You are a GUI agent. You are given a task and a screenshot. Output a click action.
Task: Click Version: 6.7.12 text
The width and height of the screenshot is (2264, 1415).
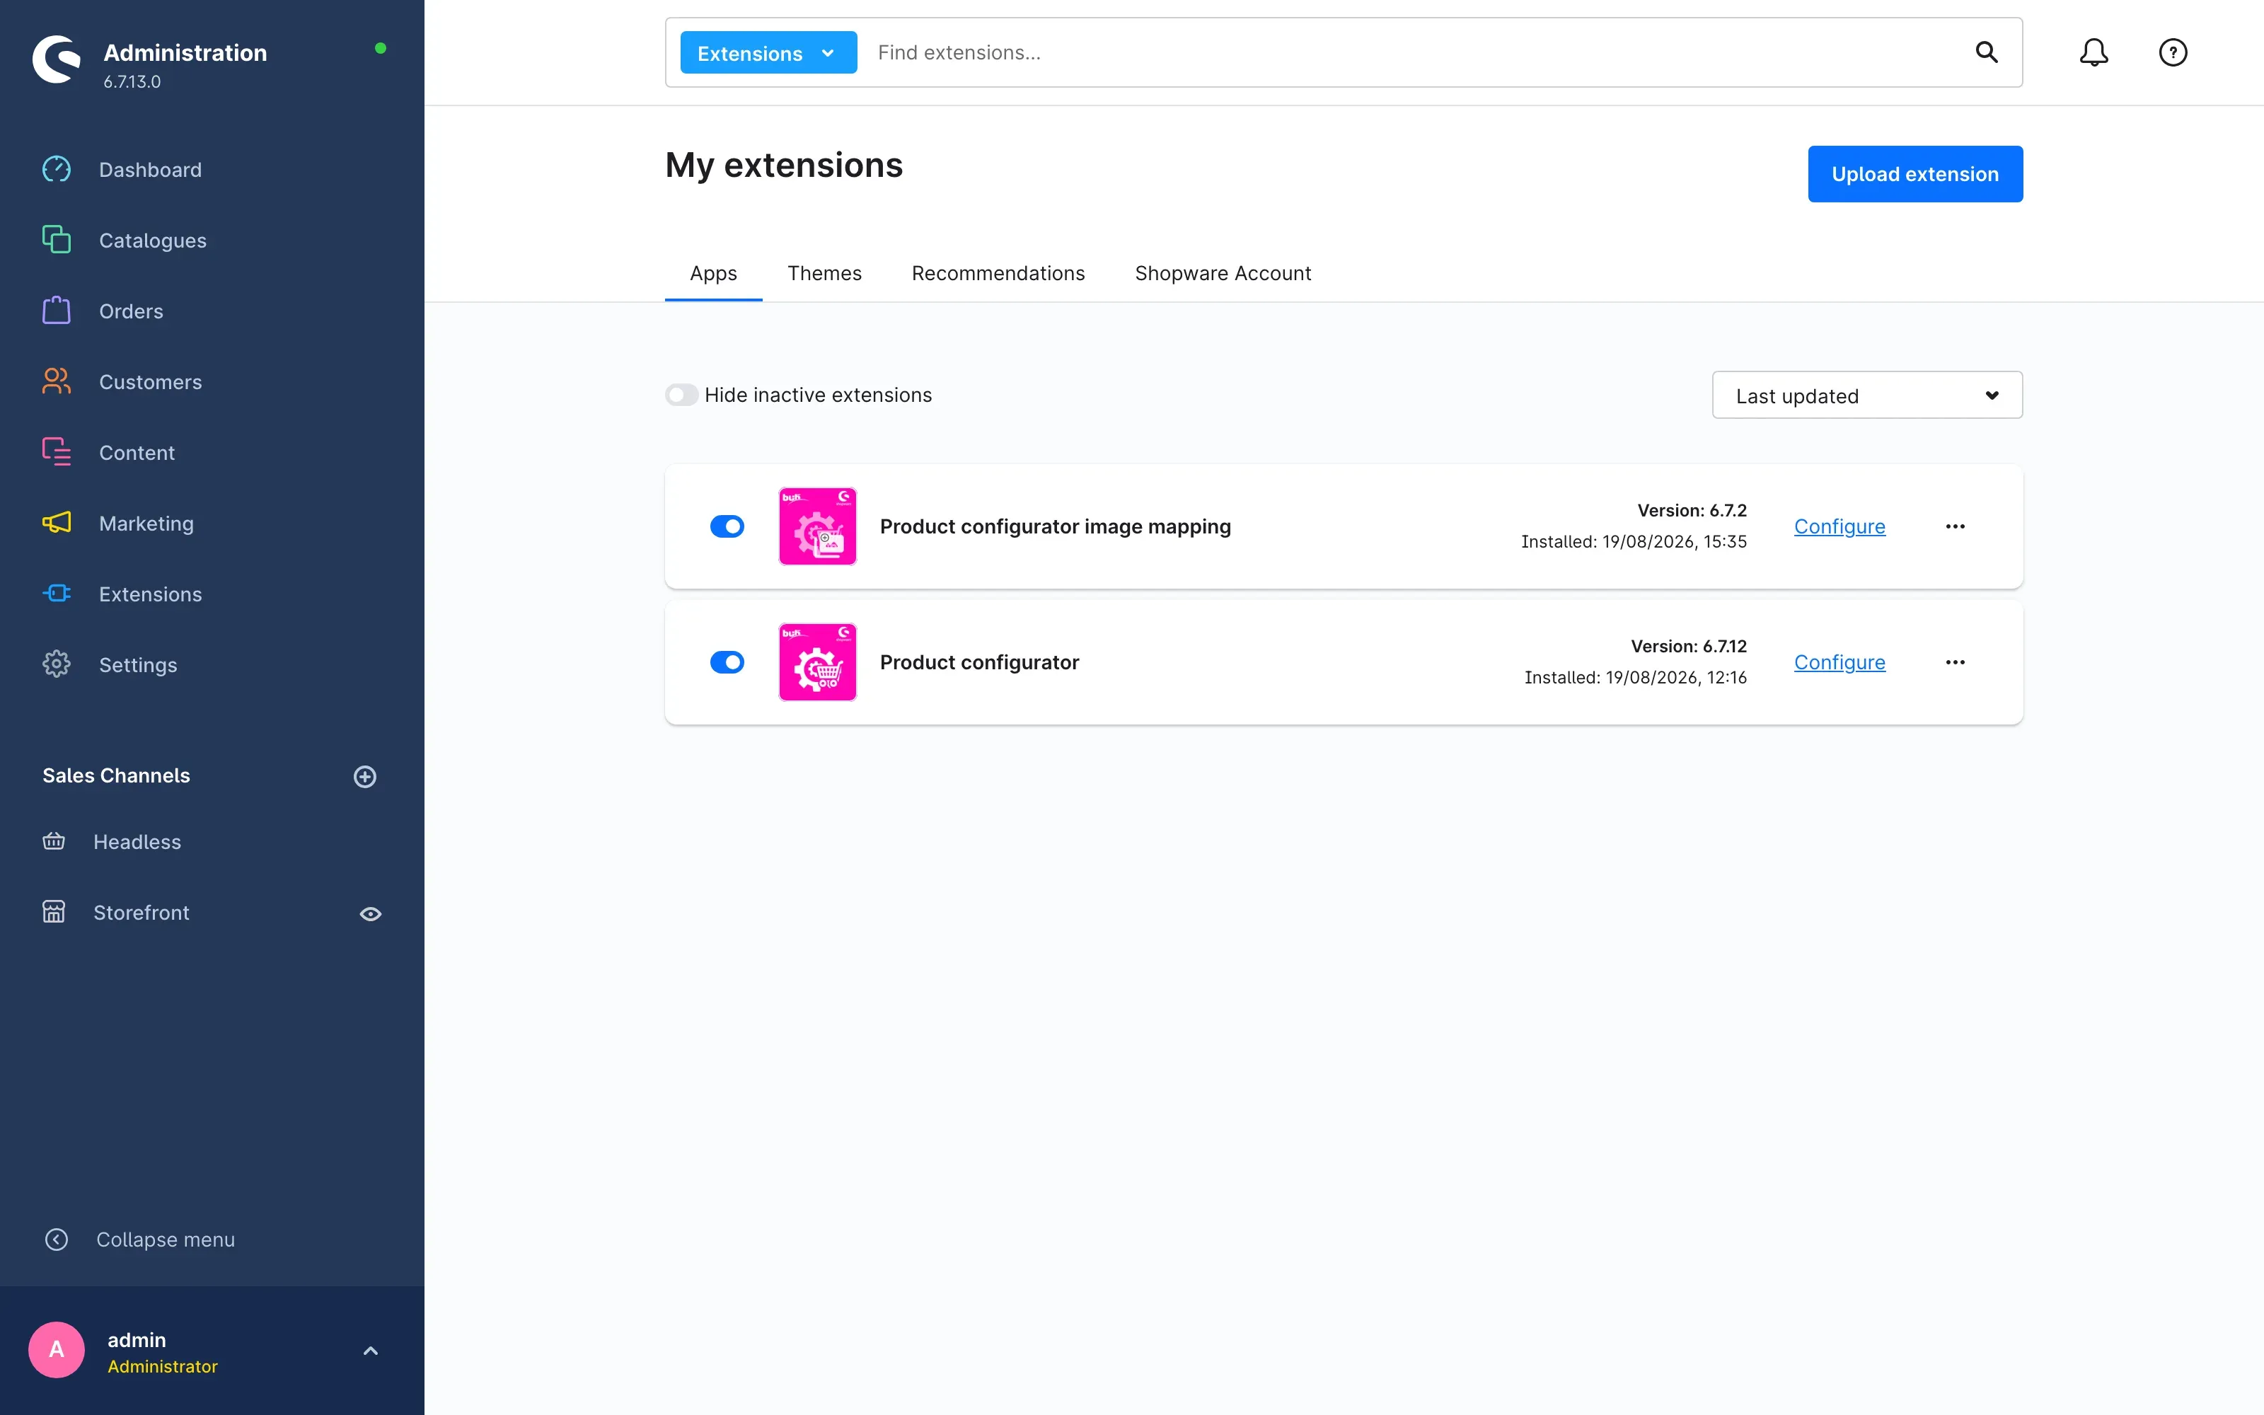[1689, 646]
